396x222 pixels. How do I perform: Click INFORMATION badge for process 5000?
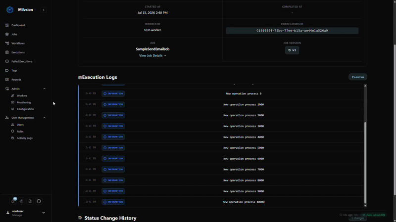113,148
